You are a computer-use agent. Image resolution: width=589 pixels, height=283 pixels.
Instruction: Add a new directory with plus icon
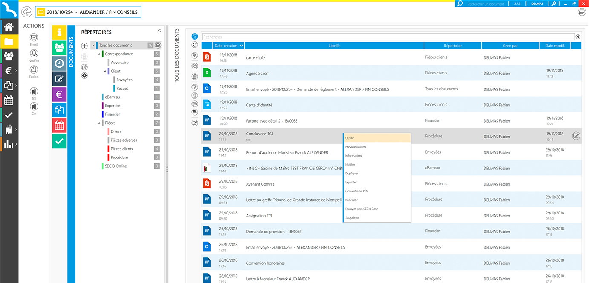click(84, 46)
